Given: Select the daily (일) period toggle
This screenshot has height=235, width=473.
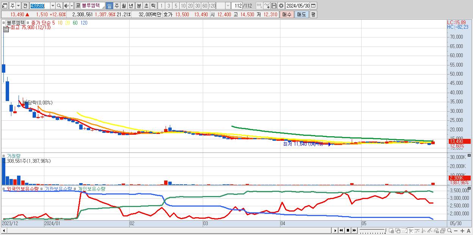Looking at the screenshot, I should coord(109,6).
